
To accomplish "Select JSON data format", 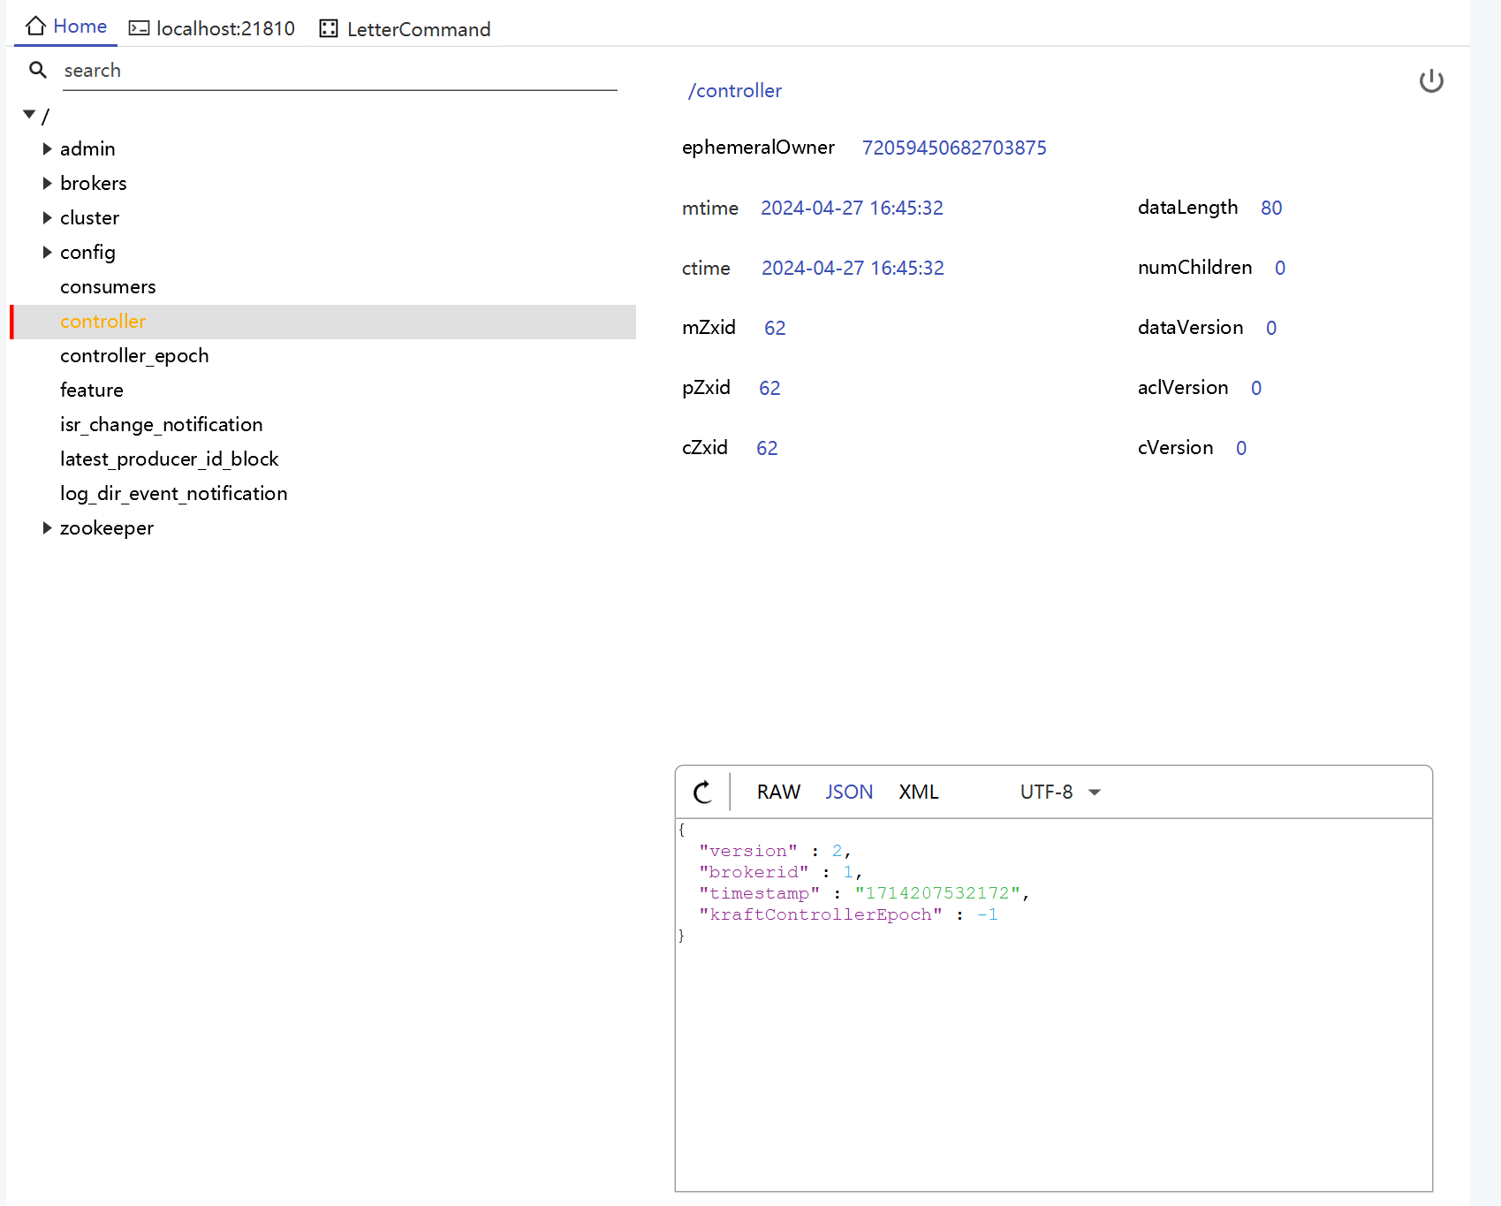I will [849, 793].
